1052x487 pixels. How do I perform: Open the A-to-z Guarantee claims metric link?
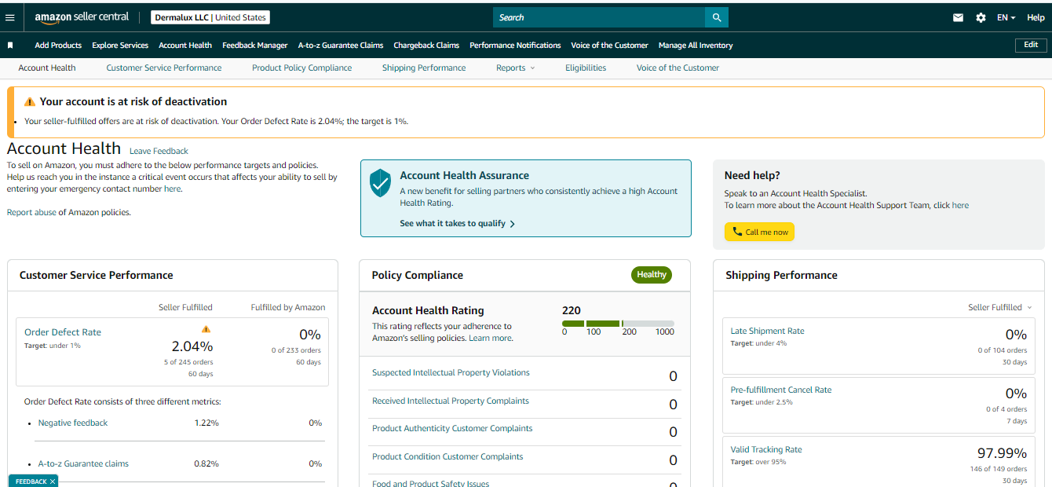tap(83, 463)
